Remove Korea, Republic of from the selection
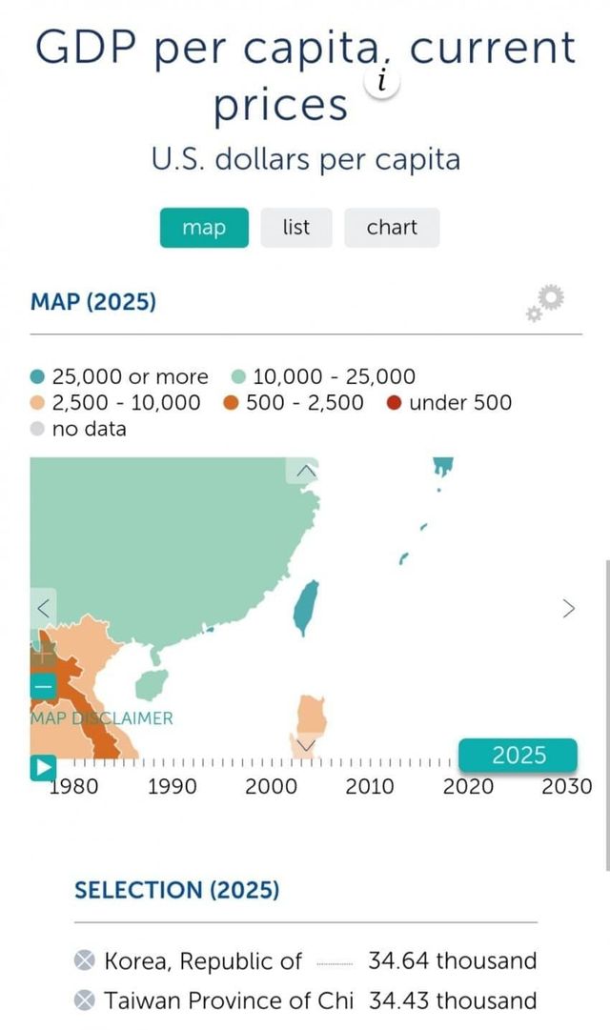Image resolution: width=610 pixels, height=1030 pixels. 85,961
